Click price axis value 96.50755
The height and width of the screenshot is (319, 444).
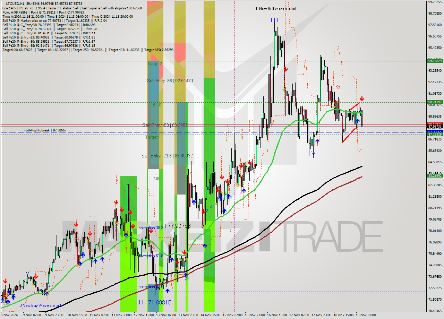[435, 36]
